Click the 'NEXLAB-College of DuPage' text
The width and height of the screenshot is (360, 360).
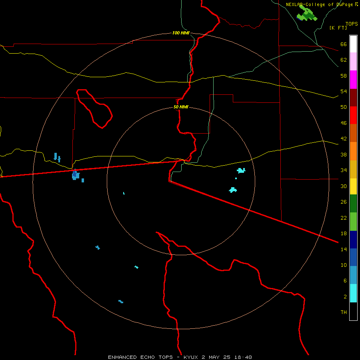coord(320,4)
